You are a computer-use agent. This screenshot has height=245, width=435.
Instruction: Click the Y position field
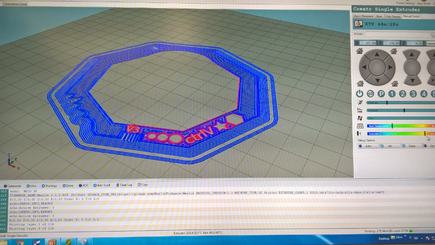tap(392, 43)
